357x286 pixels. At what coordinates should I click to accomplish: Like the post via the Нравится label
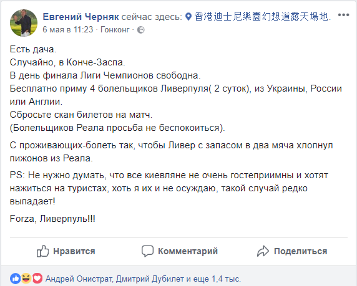point(74,251)
